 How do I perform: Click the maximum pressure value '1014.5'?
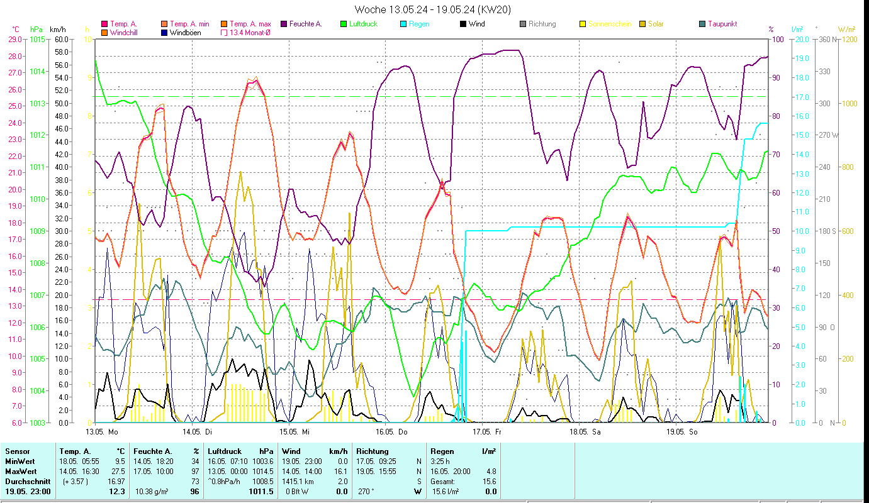pyautogui.click(x=264, y=472)
